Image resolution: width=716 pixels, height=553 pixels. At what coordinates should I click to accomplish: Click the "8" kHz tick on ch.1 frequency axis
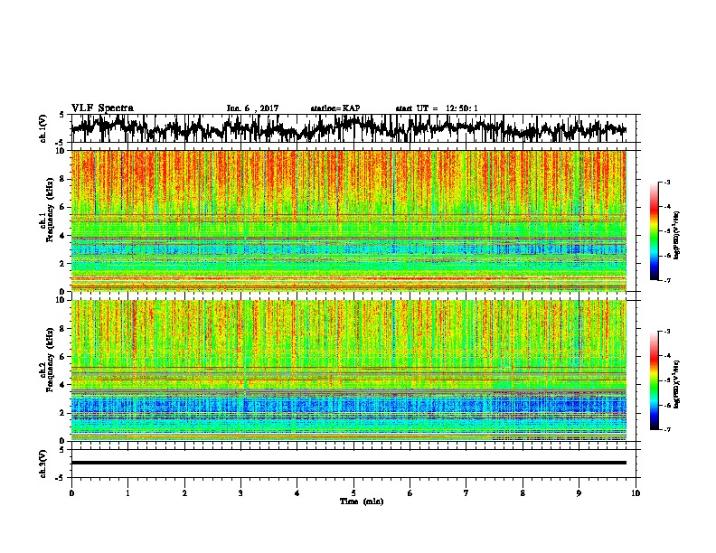62,179
